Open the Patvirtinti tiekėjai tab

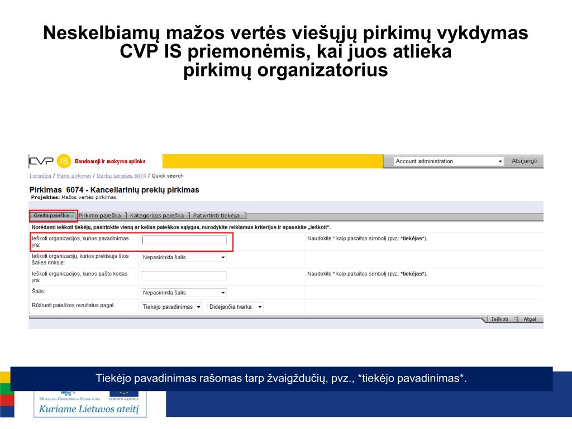tap(217, 216)
